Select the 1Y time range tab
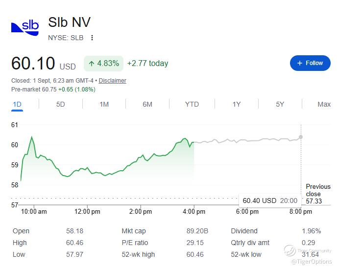 237,104
